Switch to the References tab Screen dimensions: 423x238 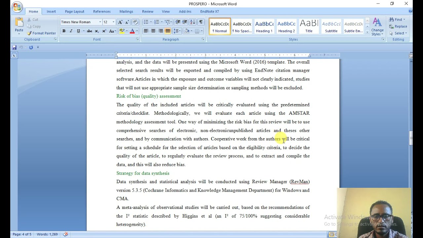pos(102,12)
